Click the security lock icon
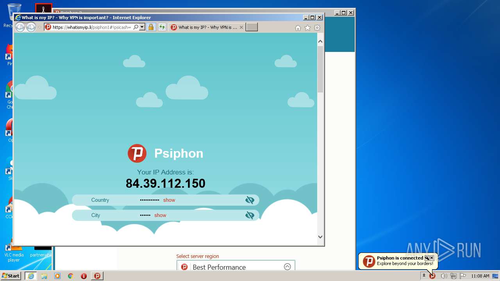 [x=151, y=27]
